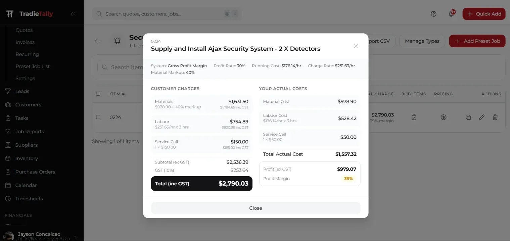Open notifications bell in top bar
The width and height of the screenshot is (510, 241).
451,14
